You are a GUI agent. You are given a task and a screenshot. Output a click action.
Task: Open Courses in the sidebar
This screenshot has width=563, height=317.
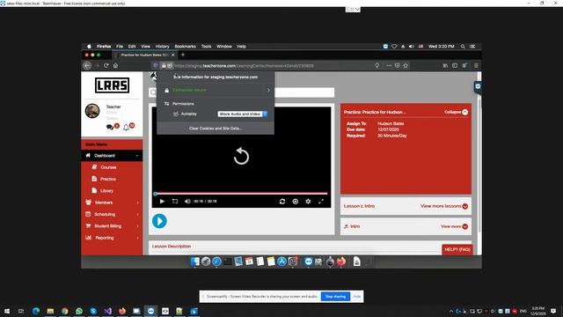point(108,167)
